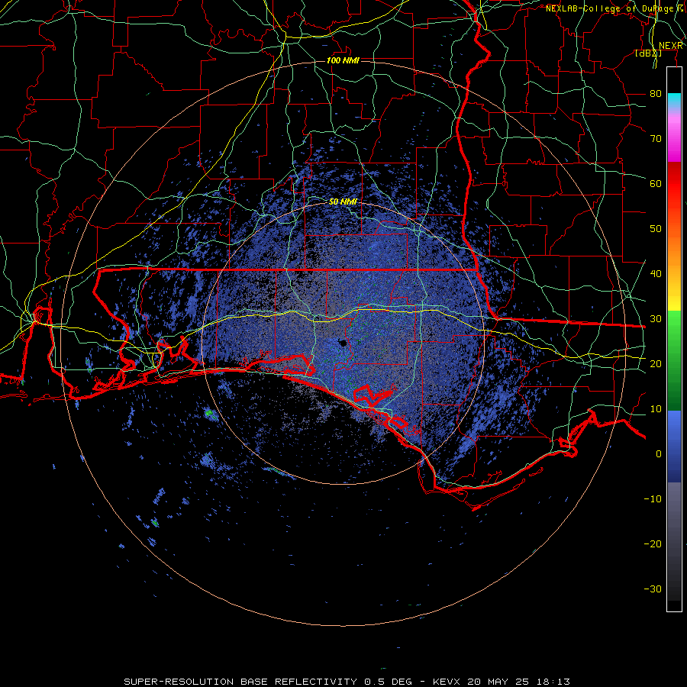This screenshot has width=687, height=687.
Task: Click the 70 value on the dBZ scale
Action: [656, 139]
